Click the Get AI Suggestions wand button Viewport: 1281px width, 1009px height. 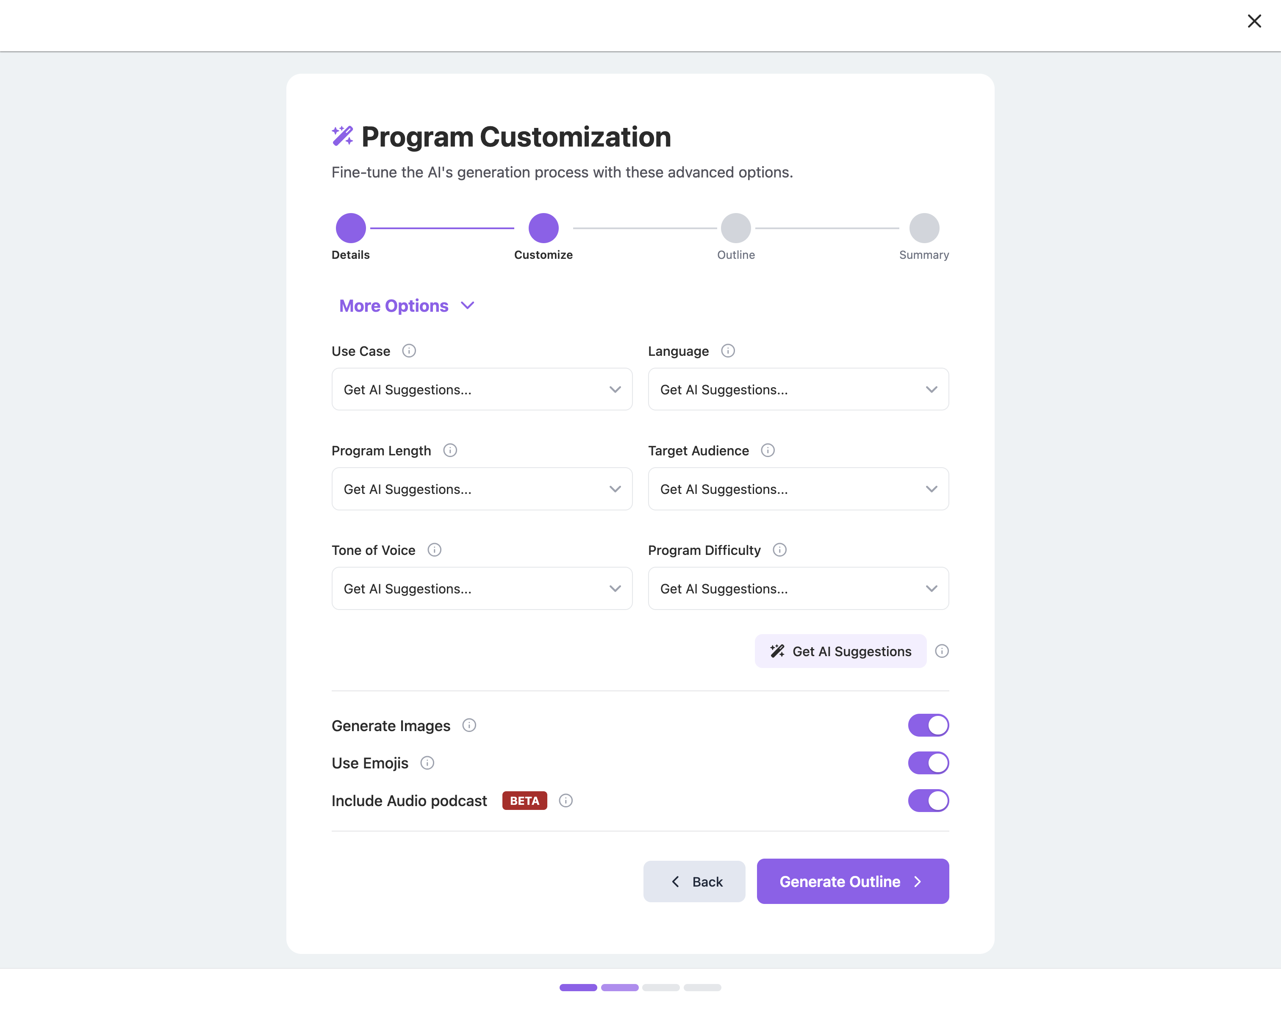(840, 651)
